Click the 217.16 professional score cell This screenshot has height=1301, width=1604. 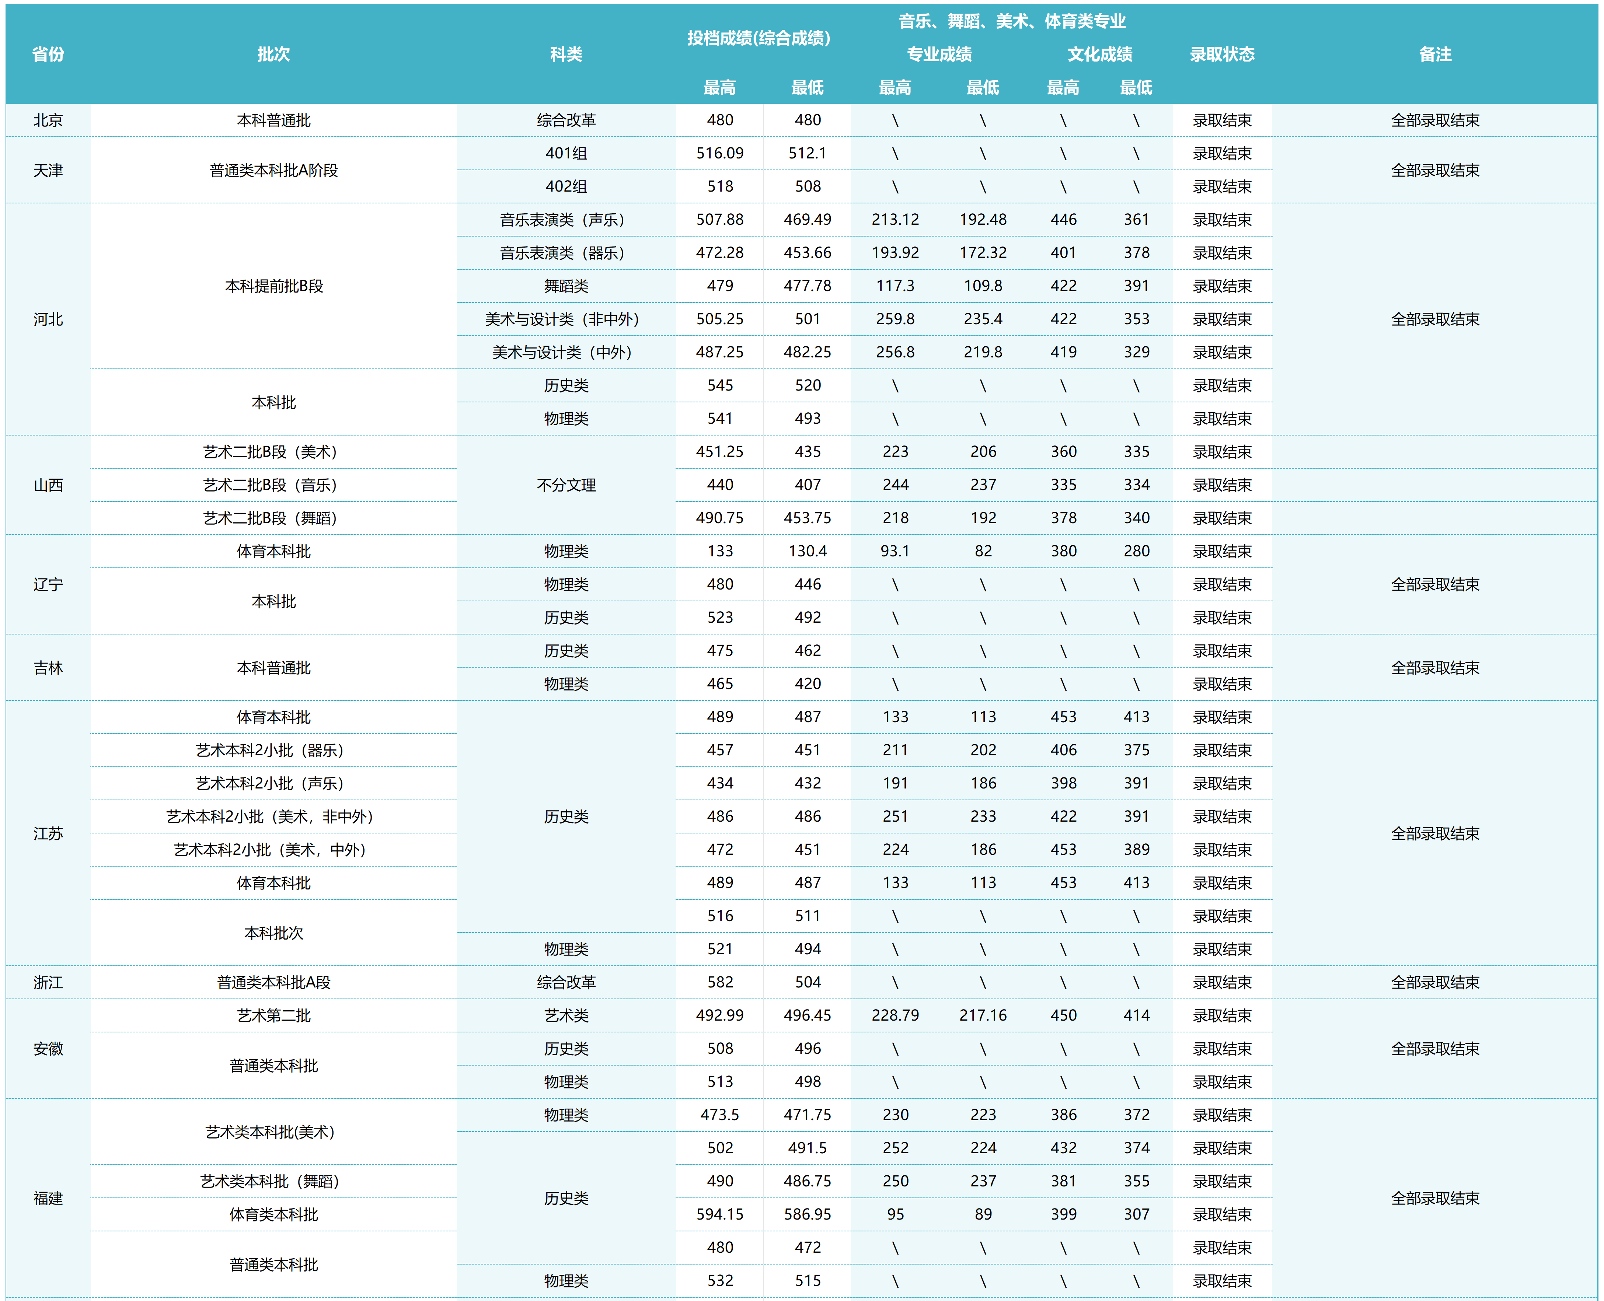983,1015
